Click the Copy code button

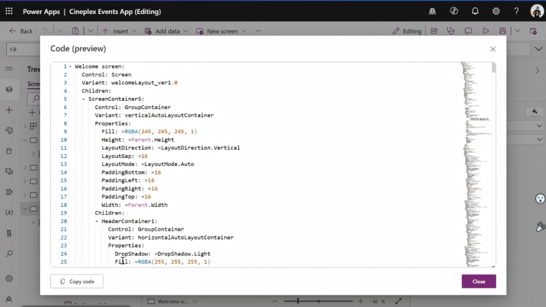pyautogui.click(x=77, y=281)
